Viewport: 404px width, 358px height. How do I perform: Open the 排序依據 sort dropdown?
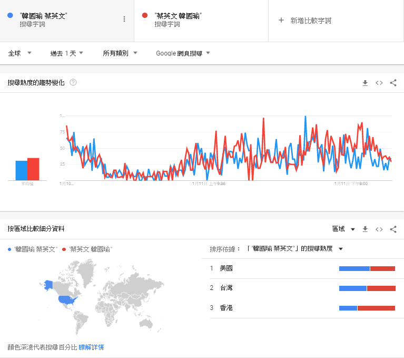[x=294, y=249]
